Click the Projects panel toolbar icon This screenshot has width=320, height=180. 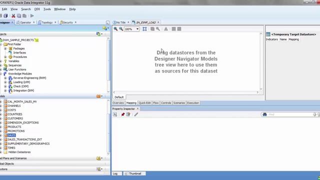pyautogui.click(x=99, y=34)
